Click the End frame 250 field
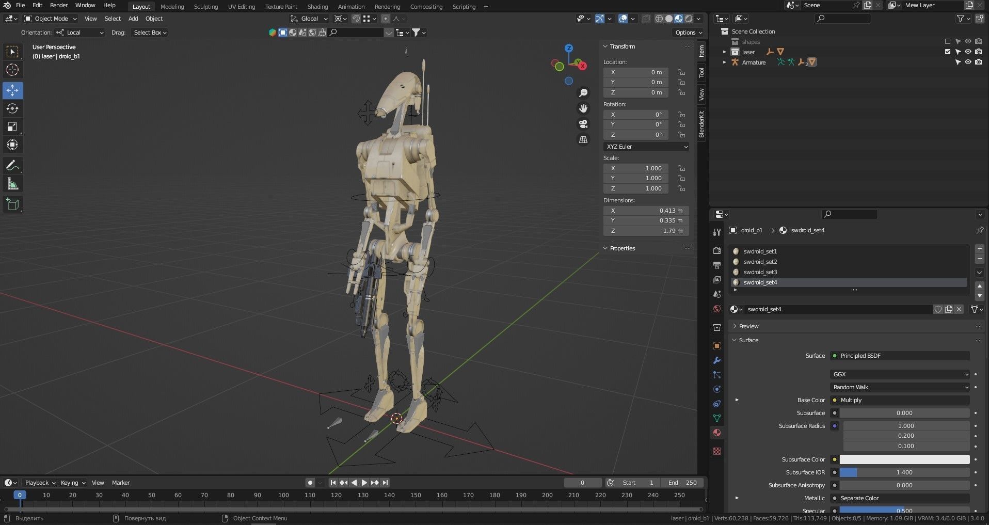This screenshot has width=989, height=525. [682, 483]
